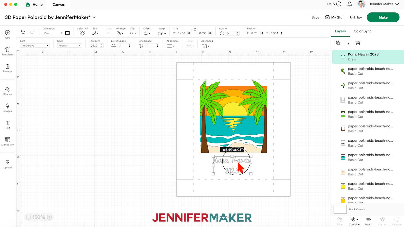Open My Stuff

[x=335, y=17]
